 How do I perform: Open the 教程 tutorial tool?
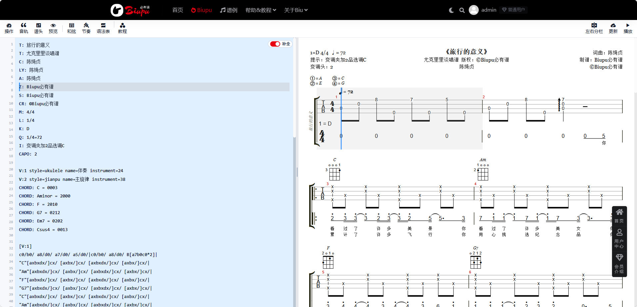pyautogui.click(x=122, y=28)
